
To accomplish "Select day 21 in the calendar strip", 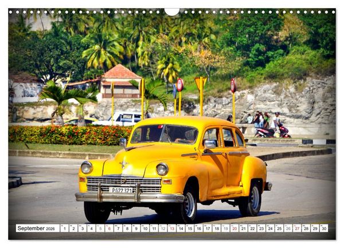I will click(244, 228).
